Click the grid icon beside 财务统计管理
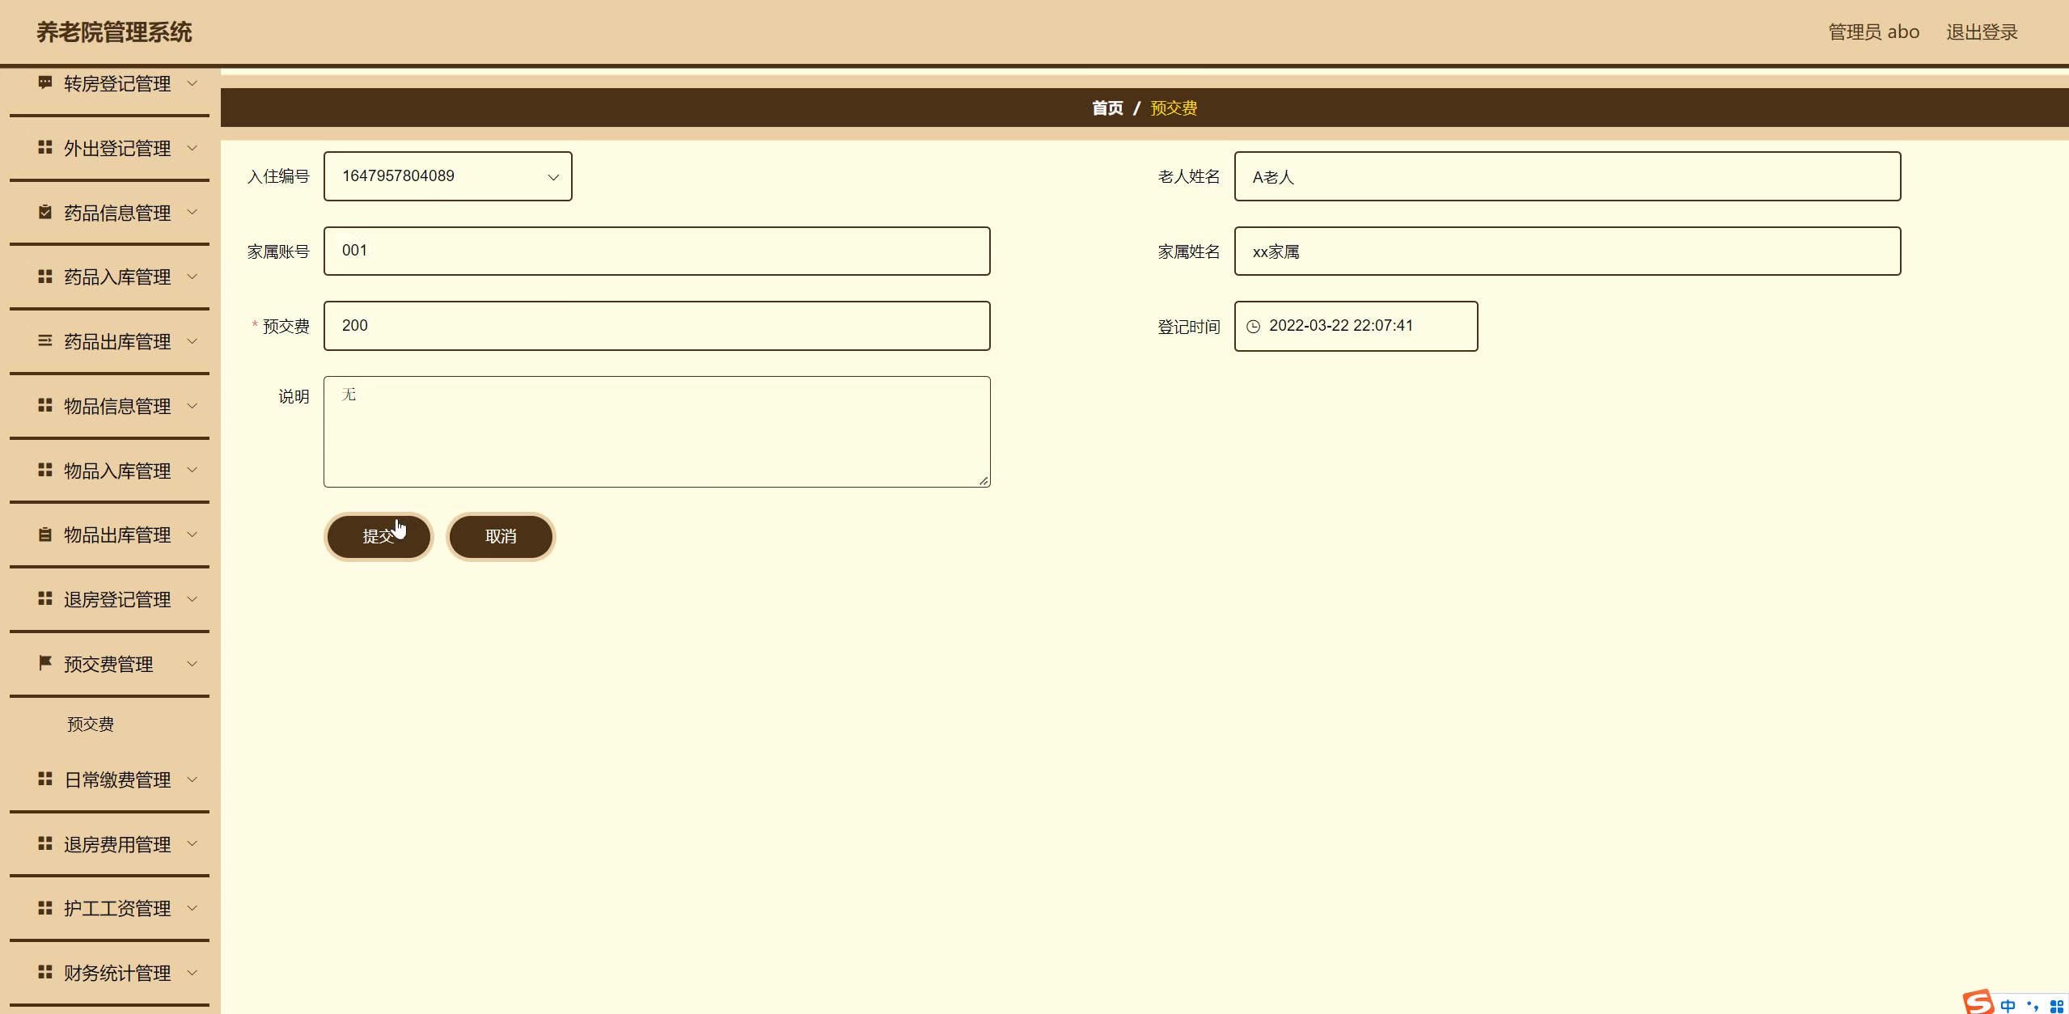 pos(45,972)
